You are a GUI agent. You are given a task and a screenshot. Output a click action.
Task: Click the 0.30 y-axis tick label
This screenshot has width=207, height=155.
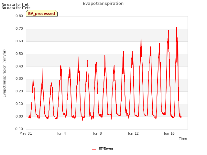click(19, 79)
